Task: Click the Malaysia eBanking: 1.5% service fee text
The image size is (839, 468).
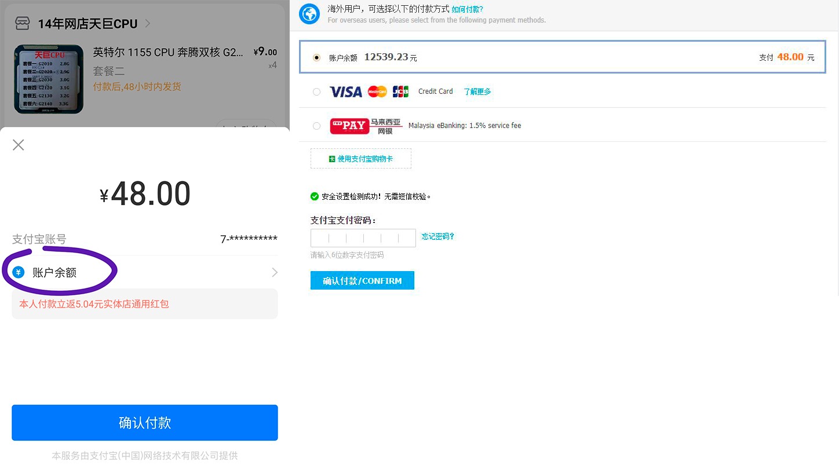Action: click(465, 126)
